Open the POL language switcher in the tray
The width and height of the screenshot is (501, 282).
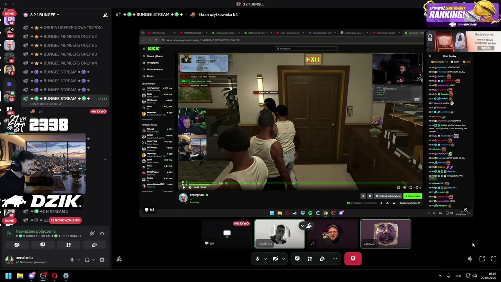[x=458, y=276]
